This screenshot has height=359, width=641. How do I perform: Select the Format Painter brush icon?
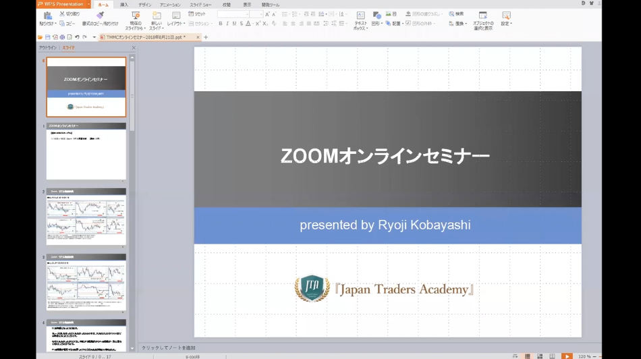click(100, 14)
